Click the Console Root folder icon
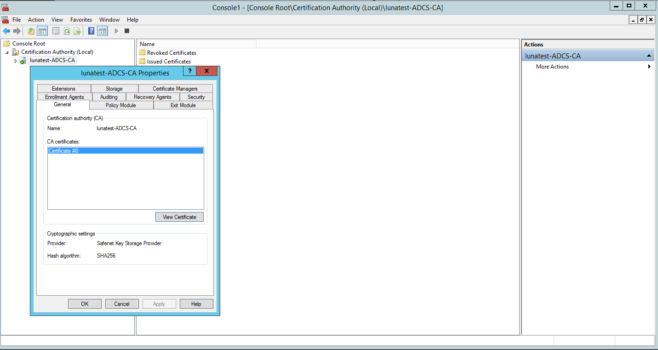The width and height of the screenshot is (658, 350). (x=6, y=44)
